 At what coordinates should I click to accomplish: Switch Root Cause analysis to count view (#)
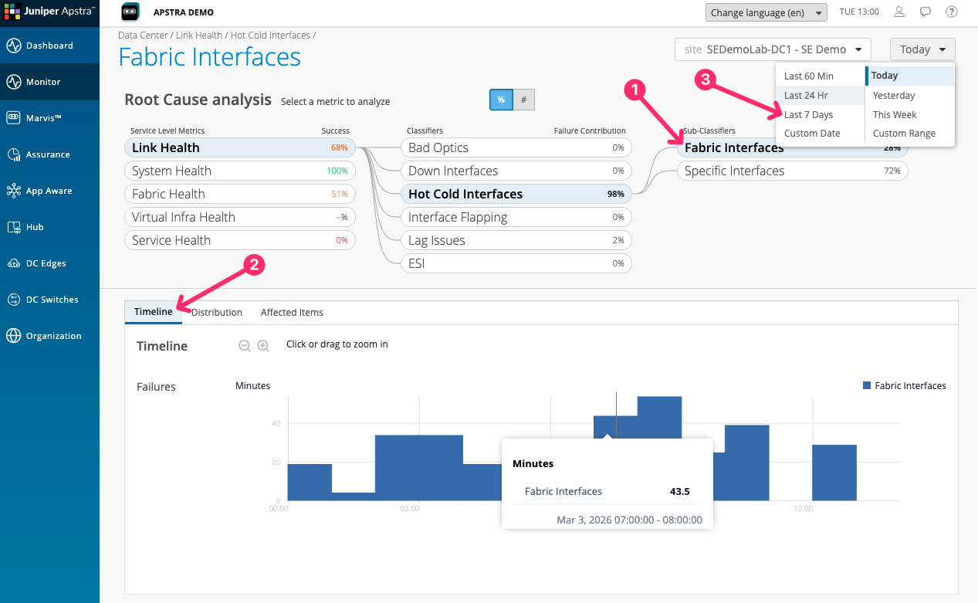[524, 100]
